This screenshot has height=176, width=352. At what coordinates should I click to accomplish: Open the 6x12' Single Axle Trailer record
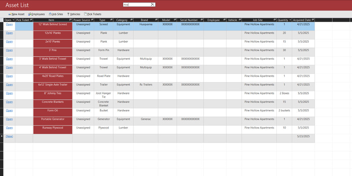click(9, 84)
